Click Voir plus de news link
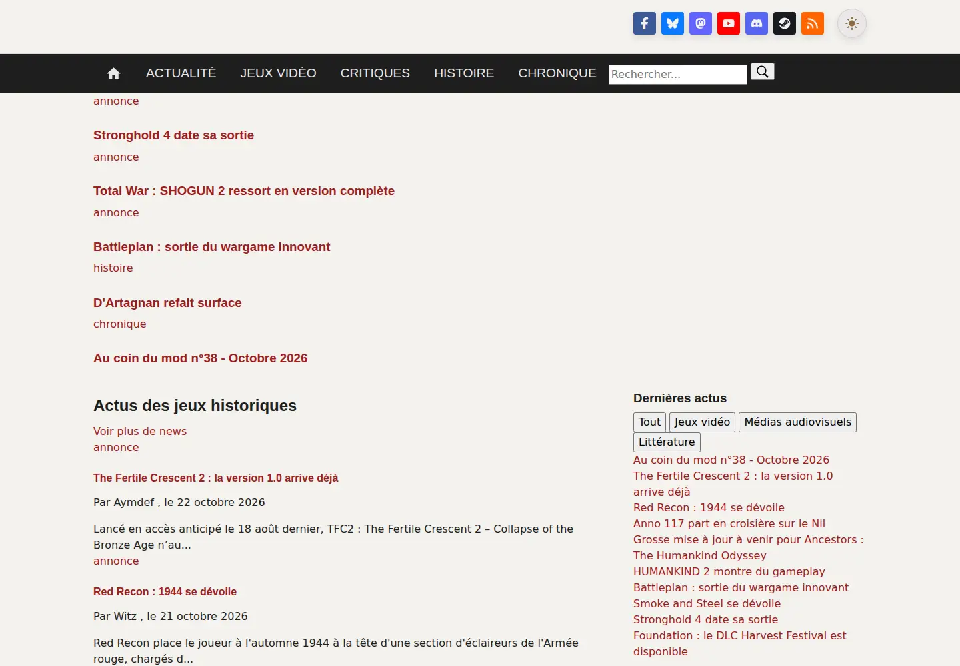 140,432
